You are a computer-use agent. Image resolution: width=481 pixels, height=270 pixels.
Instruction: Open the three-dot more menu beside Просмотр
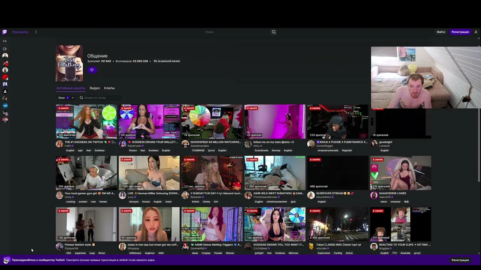tap(36, 32)
